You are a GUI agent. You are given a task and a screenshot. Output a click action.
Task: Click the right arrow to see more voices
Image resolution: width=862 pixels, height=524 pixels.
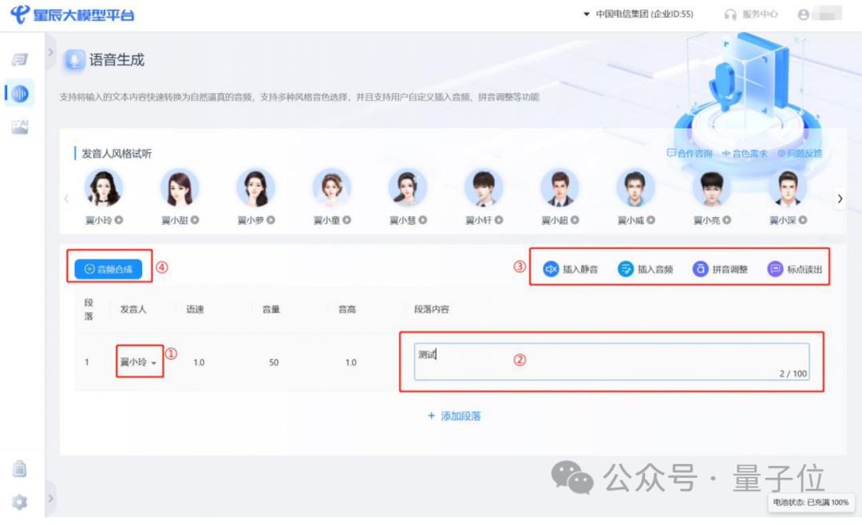(x=840, y=197)
